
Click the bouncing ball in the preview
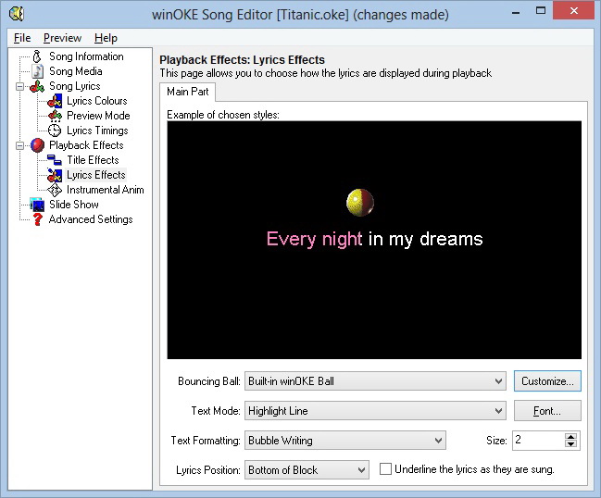[360, 203]
